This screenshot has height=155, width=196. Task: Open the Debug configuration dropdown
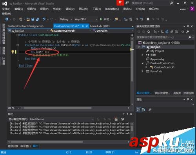click(x=66, y=19)
